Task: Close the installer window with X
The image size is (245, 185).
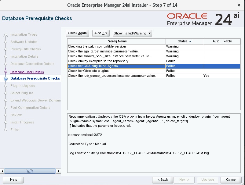Action: (239, 5)
